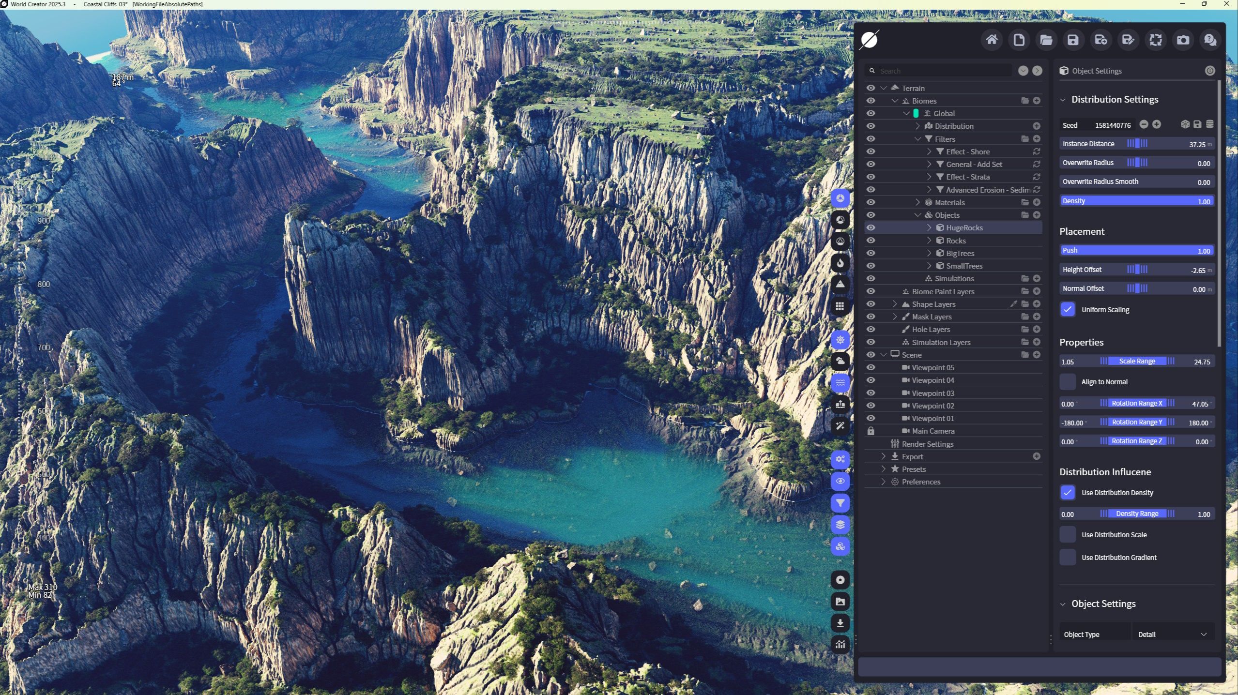Enable the Align to Normal checkbox
1238x695 pixels.
tap(1068, 382)
